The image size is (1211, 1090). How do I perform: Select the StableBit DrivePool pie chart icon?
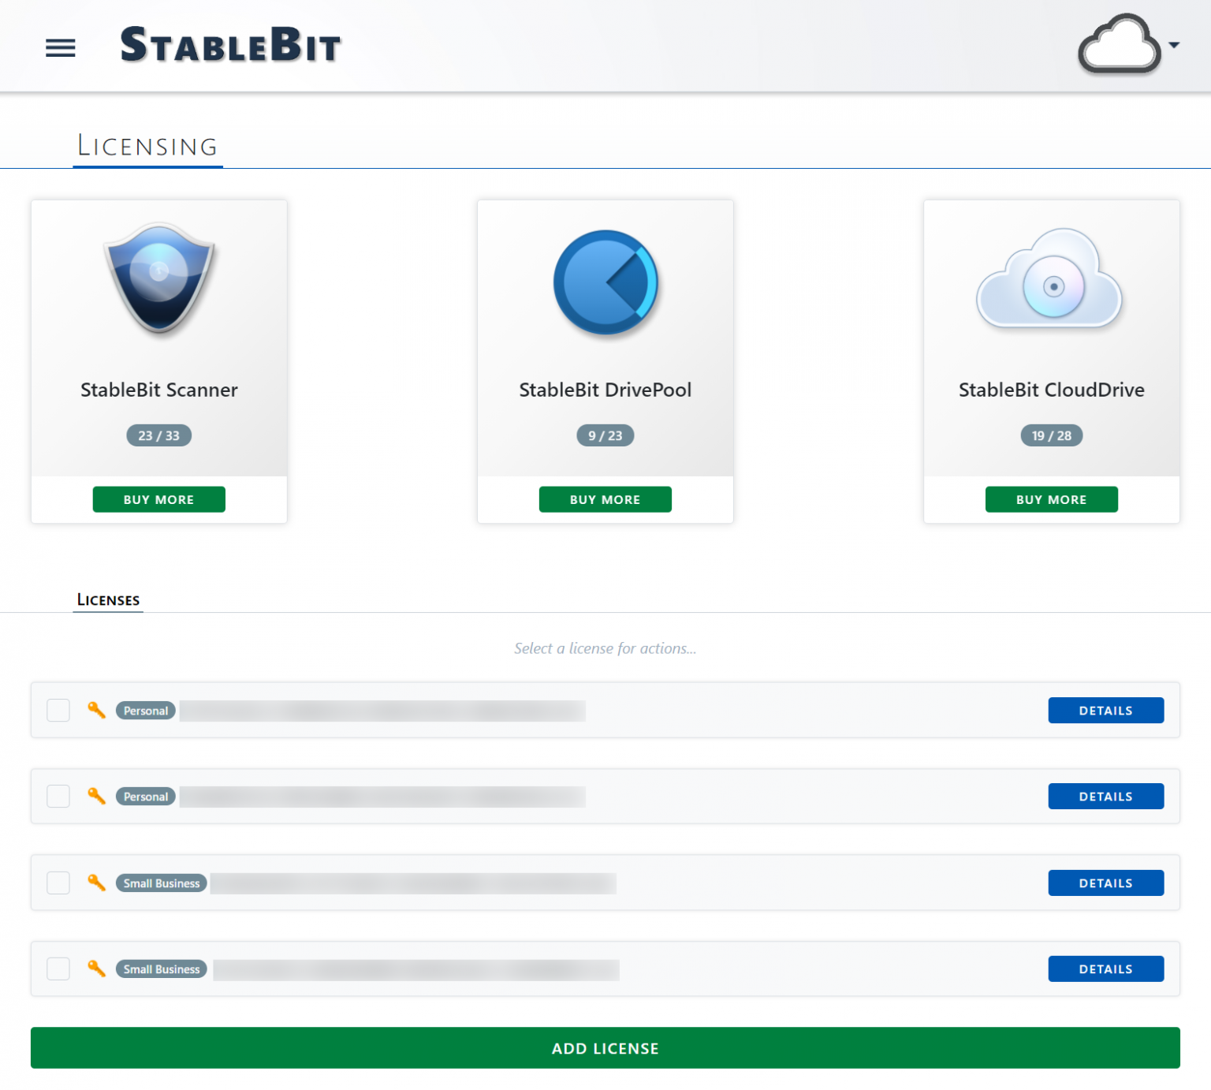(605, 282)
